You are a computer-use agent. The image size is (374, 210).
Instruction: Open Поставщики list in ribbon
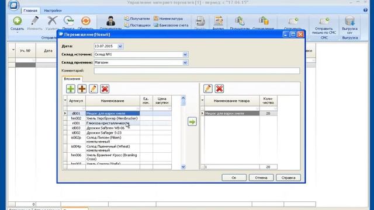click(x=137, y=25)
